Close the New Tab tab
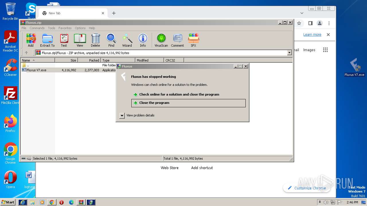The height and width of the screenshot is (206, 367). coord(103,13)
